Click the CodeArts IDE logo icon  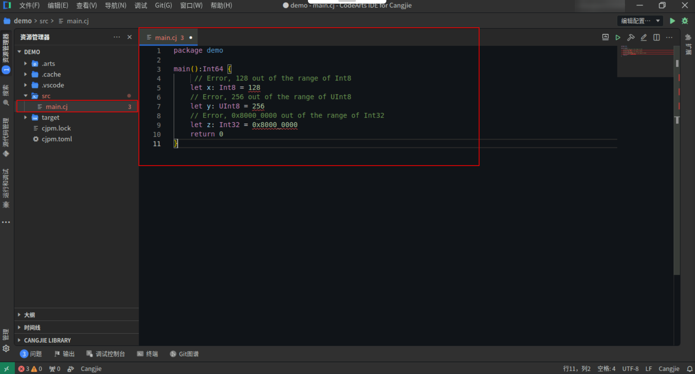[7, 5]
